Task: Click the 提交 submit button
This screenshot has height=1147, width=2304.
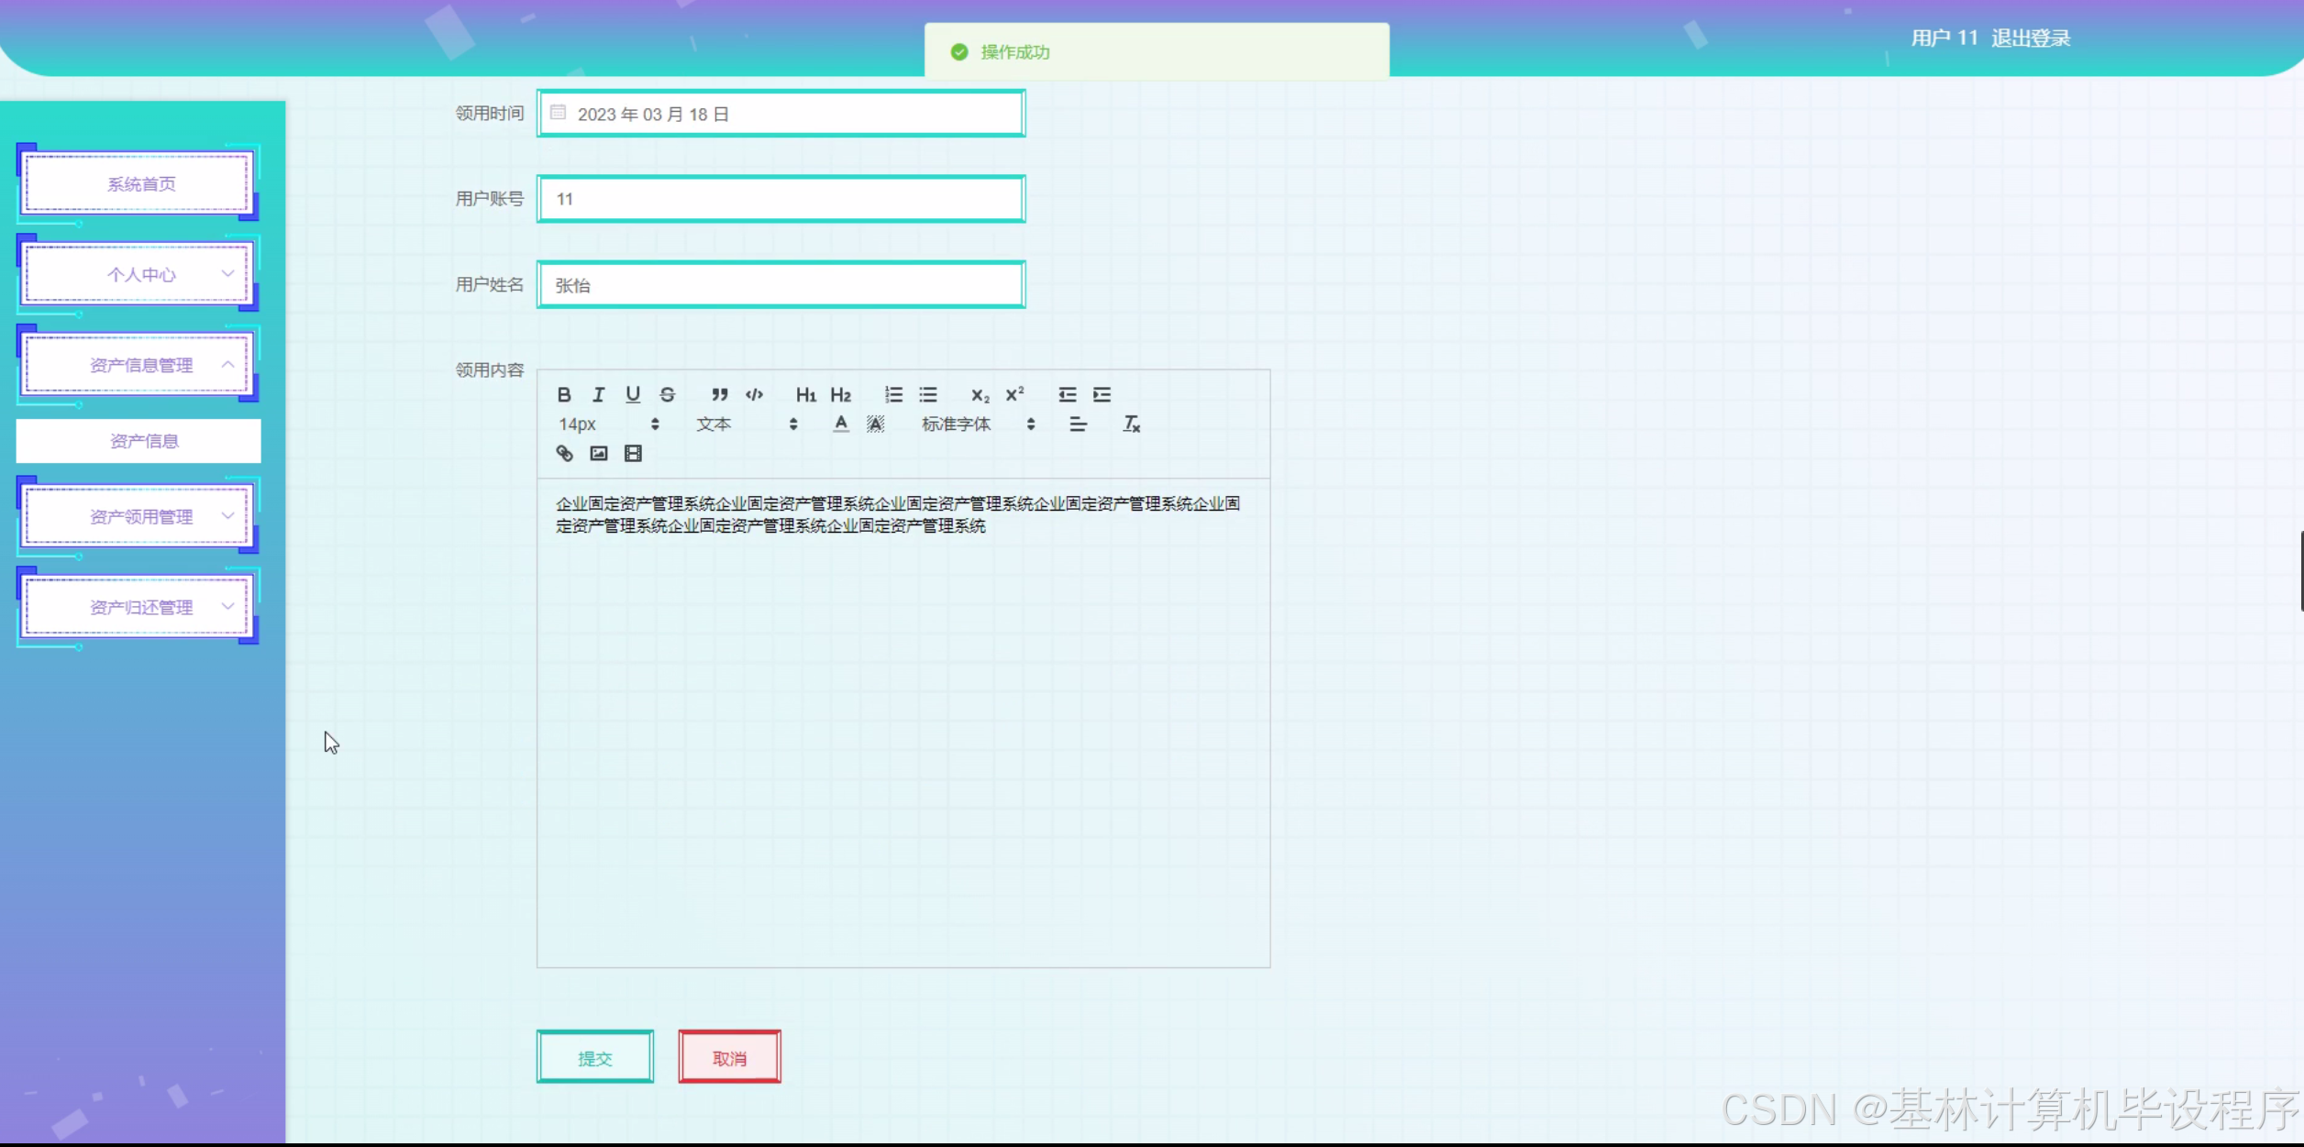Action: (x=594, y=1057)
